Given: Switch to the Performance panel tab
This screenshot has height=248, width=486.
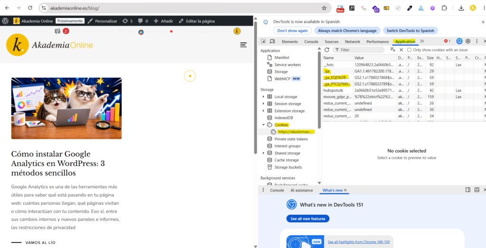Looking at the screenshot, I should [377, 41].
